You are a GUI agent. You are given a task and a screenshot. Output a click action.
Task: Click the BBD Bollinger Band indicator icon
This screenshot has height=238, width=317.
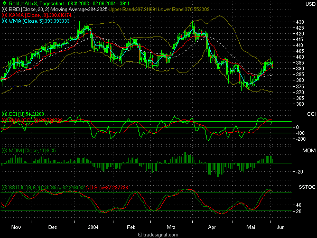5,10
